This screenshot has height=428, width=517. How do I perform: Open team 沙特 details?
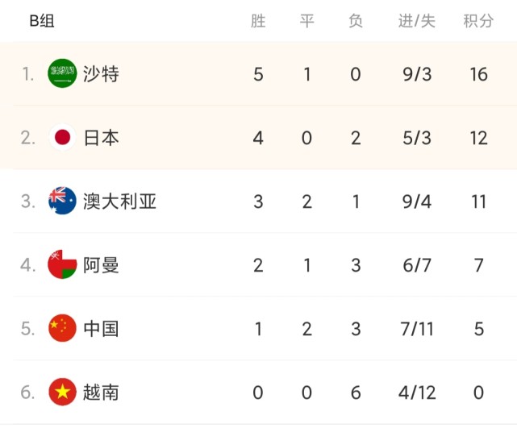101,74
